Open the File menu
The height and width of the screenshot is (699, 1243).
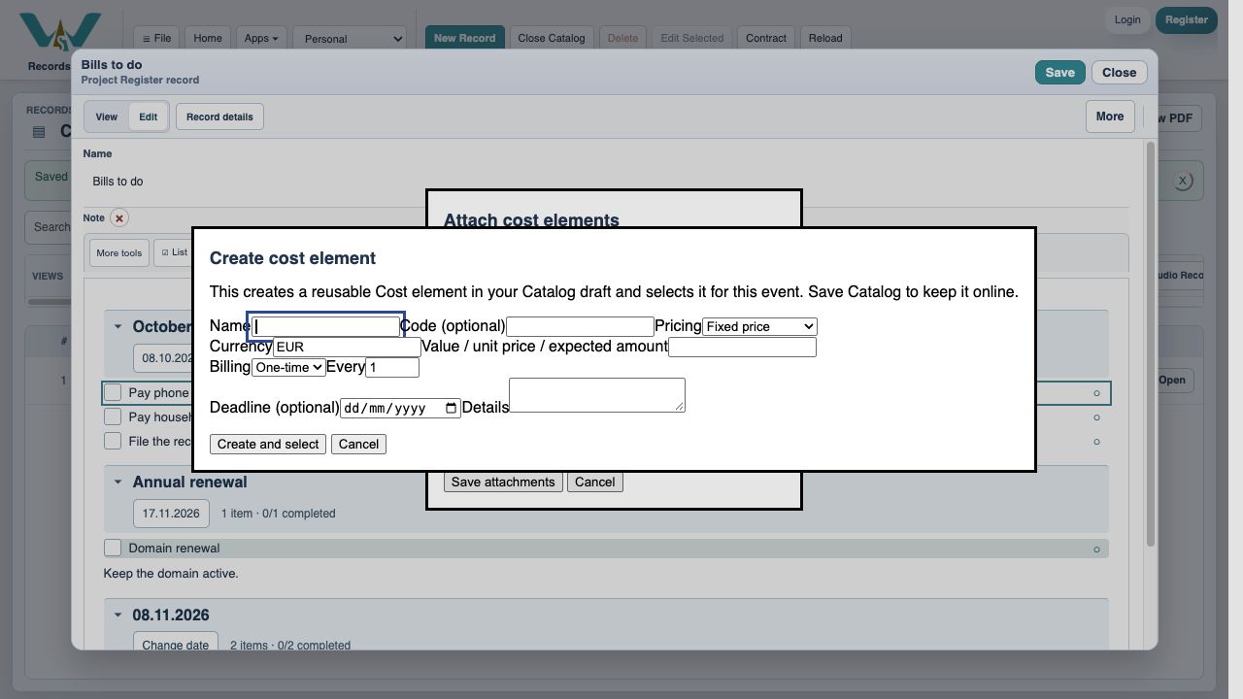156,38
